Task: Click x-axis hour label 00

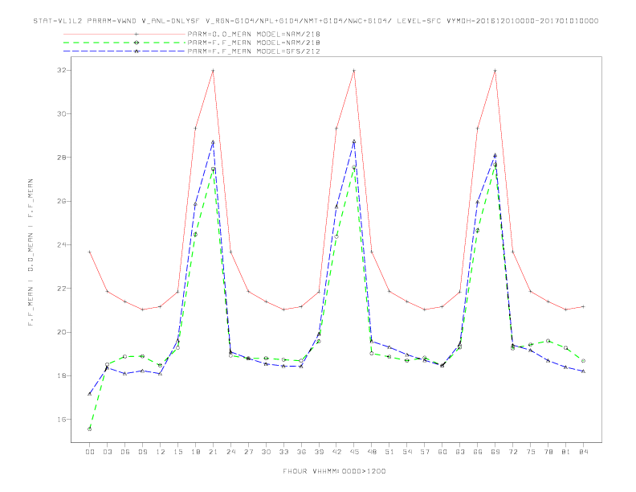Action: tap(90, 452)
